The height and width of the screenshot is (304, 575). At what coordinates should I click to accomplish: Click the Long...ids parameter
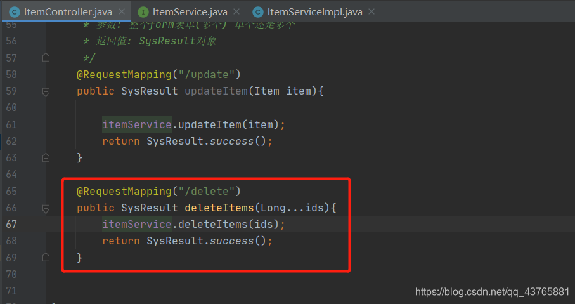(292, 208)
